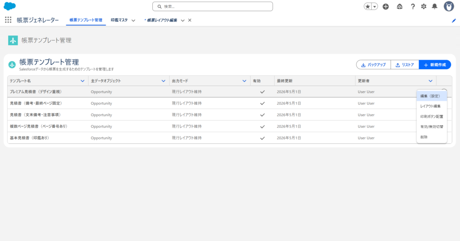Viewport: 460px width, 241px height.
Task: Select the 基本見積書（印鑑あり） template name
Action: [30, 138]
